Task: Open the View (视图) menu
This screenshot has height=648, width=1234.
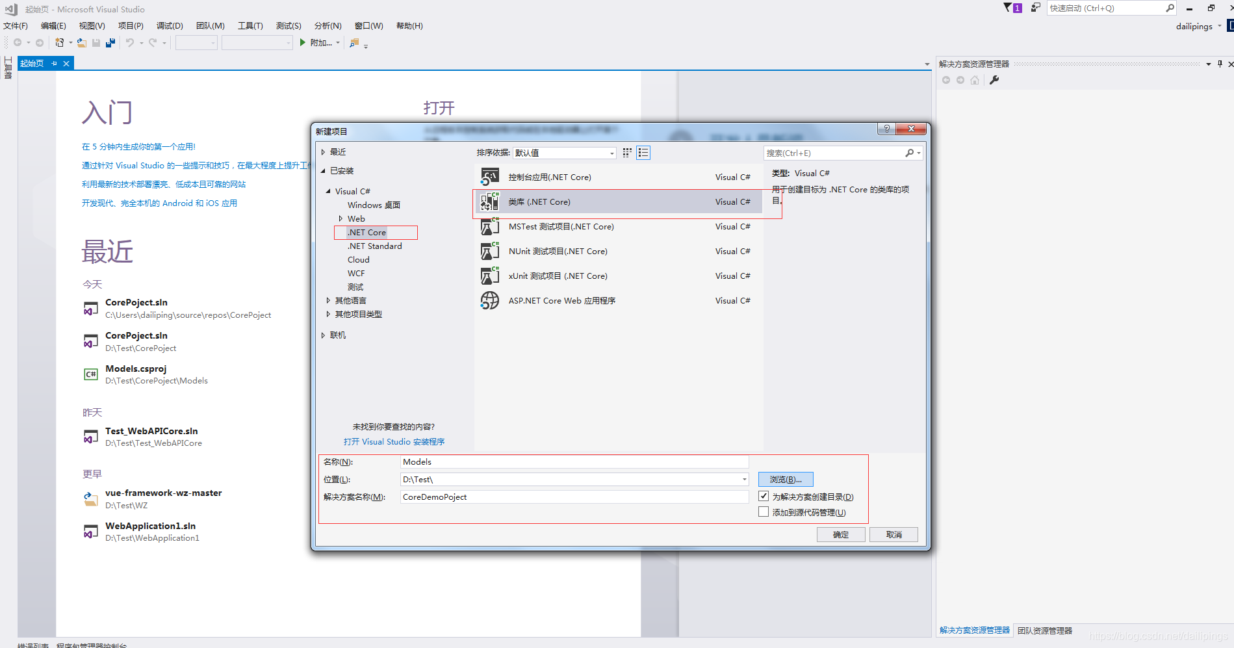Action: tap(92, 26)
